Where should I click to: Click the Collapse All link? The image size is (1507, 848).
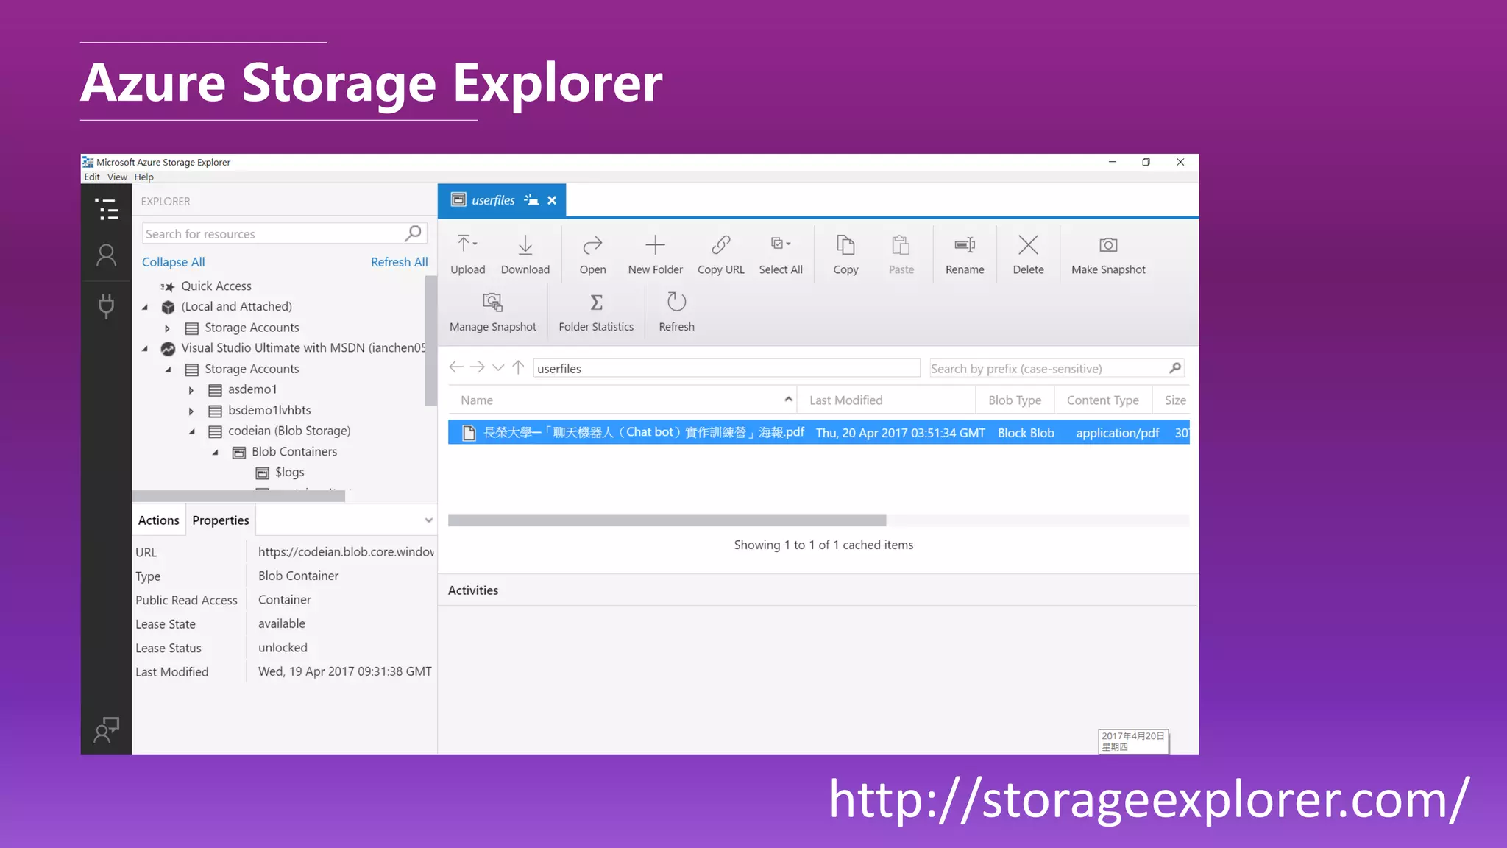point(173,262)
